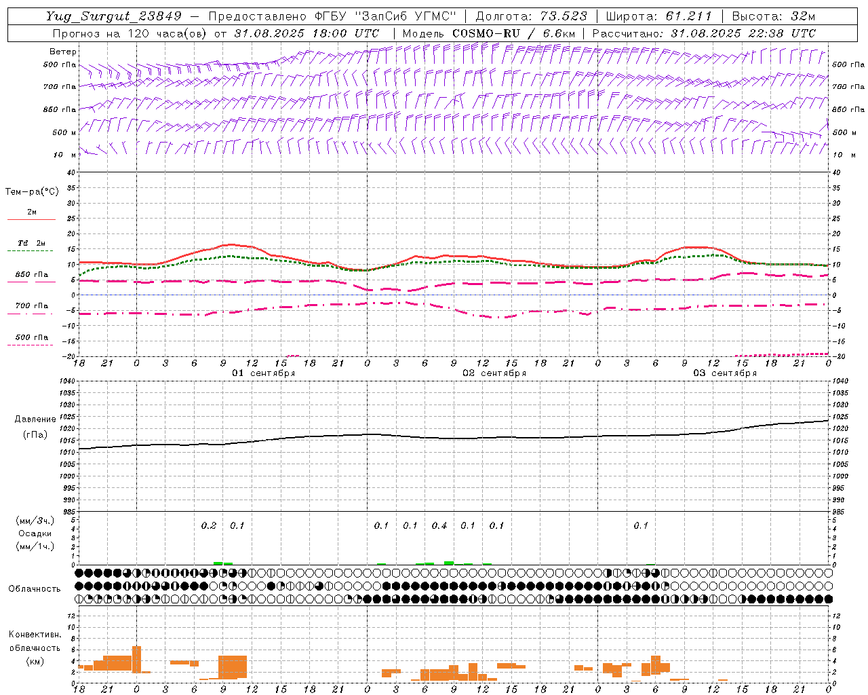Click the station title Yug_Surgut_23849

coord(114,16)
